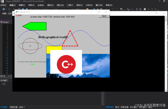Click the Undo icon in toolbar
The image size is (168, 109).
point(31,9)
